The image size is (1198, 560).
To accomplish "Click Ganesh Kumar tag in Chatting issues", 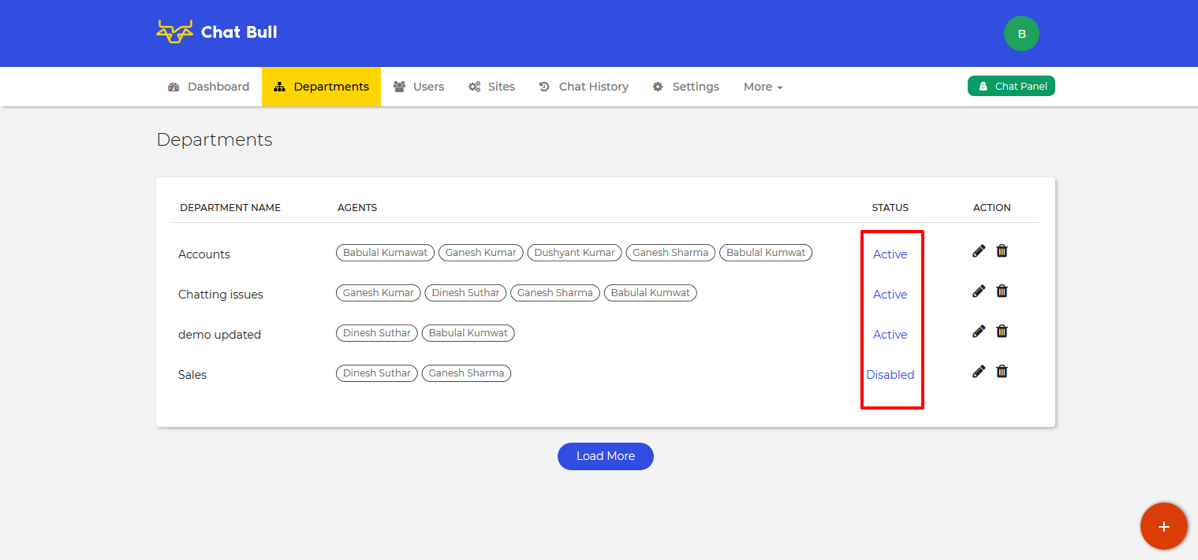I will (379, 293).
